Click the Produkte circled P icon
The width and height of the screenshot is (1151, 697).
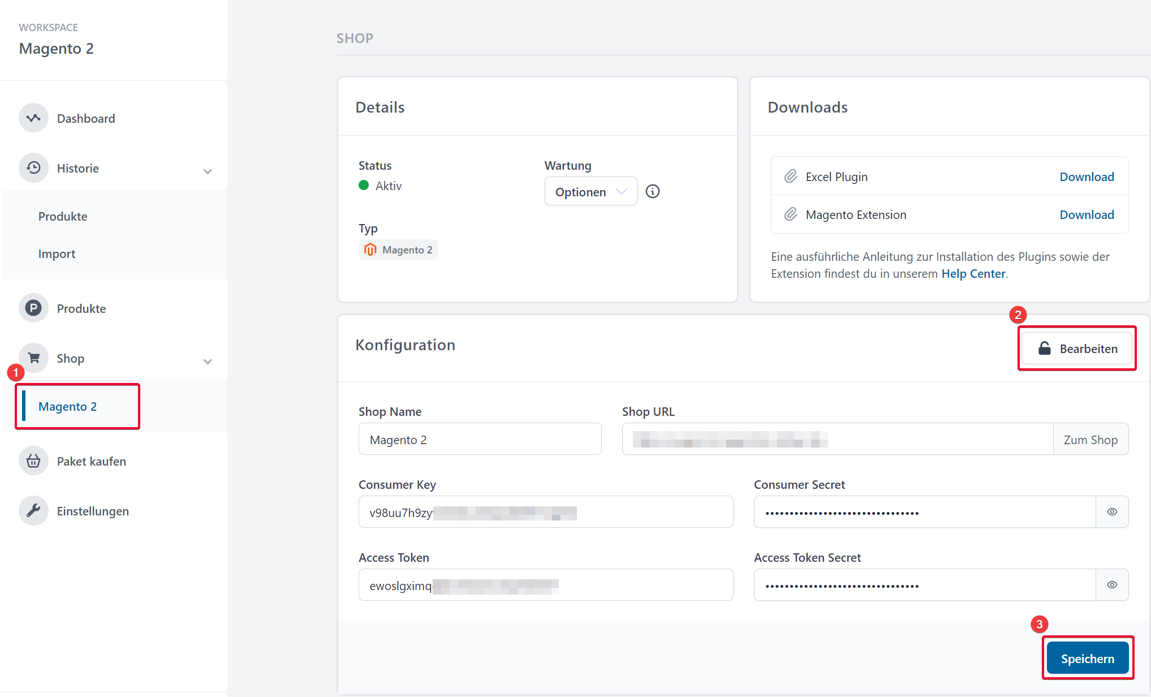(33, 308)
